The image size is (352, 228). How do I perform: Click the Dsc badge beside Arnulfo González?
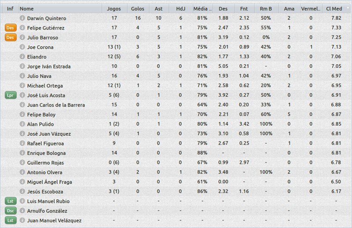coord(10,211)
